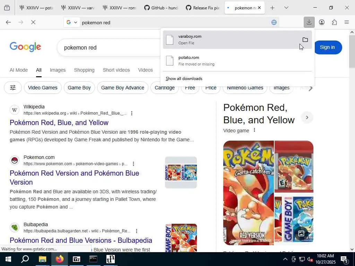Open 7-Zip from the taskbar

pos(76,259)
